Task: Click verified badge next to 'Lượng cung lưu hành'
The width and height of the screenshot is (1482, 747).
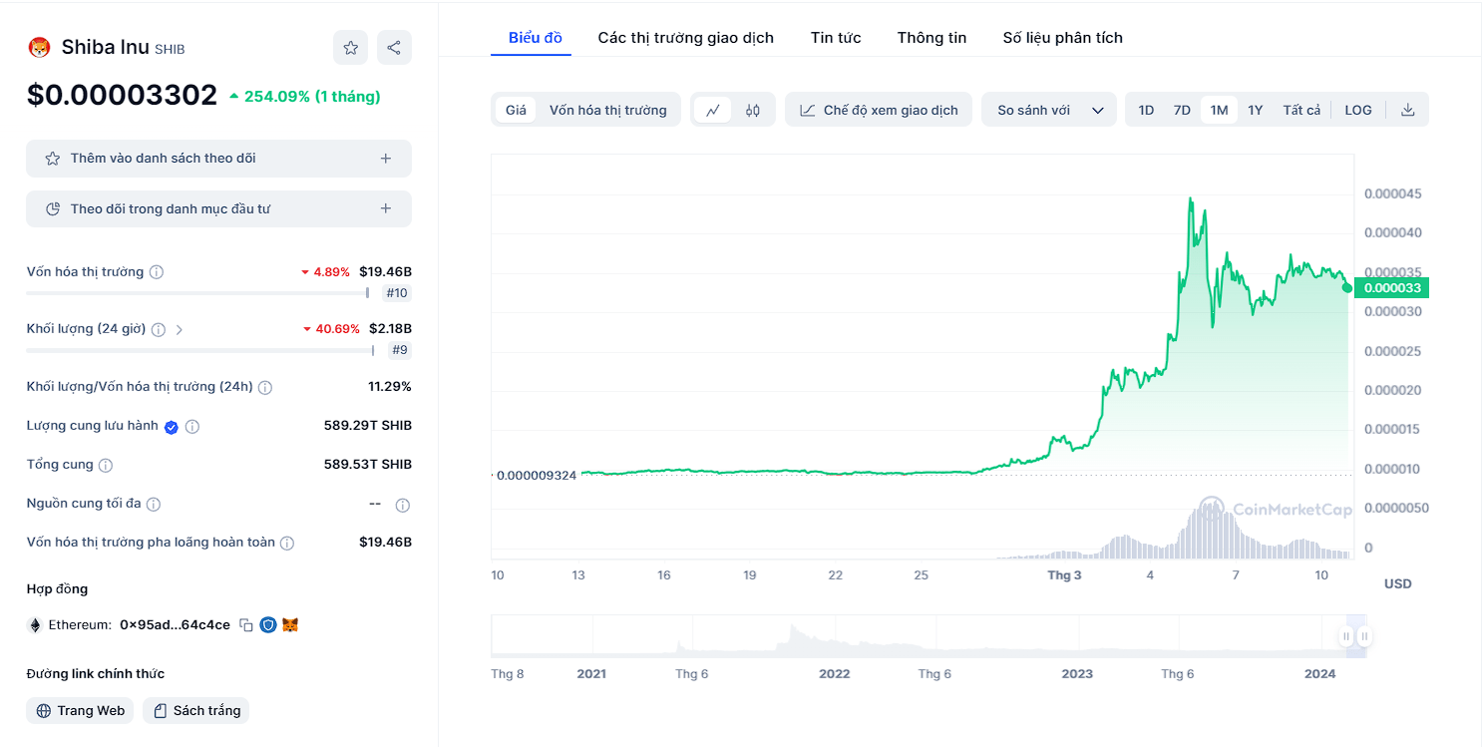Action: pos(172,427)
